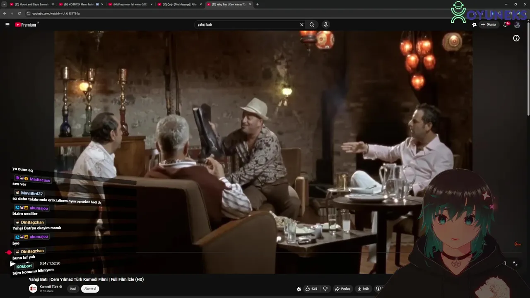The image size is (530, 298).
Task: Click Oluştur create button
Action: click(489, 25)
